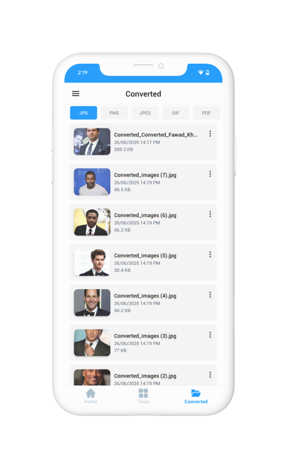Open options for Converted_images (2).jpg
287x468 pixels.
[x=210, y=375]
